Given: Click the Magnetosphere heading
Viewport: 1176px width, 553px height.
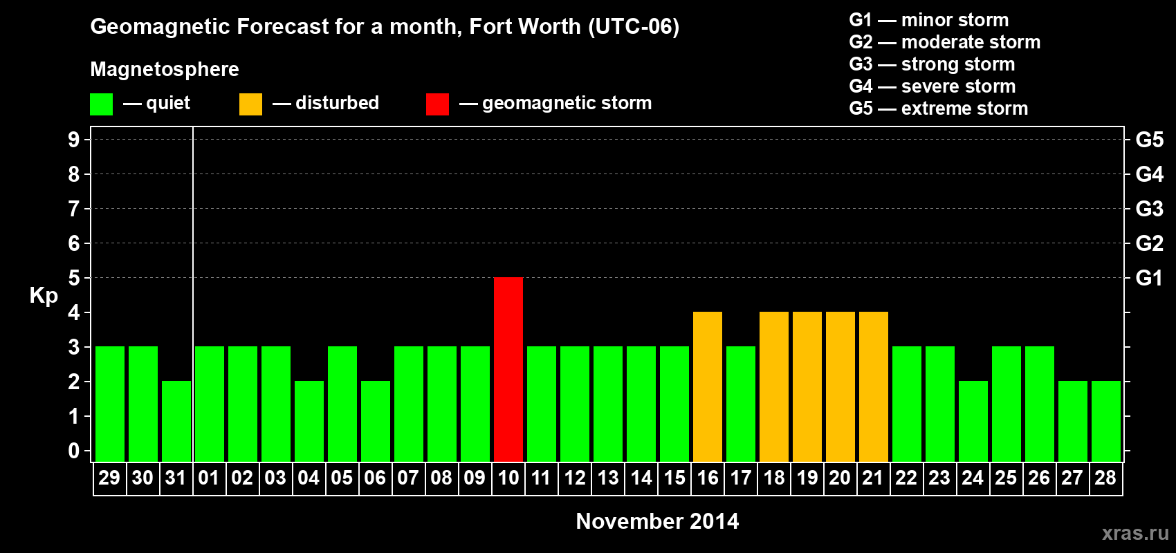Looking at the screenshot, I should pos(165,70).
